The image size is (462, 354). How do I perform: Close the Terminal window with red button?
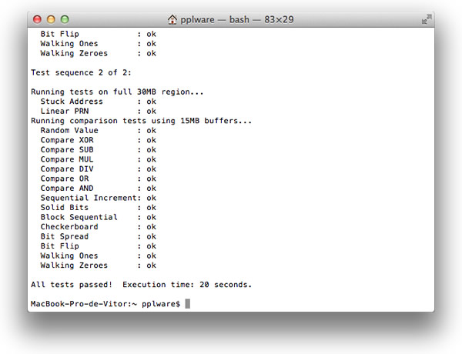tap(37, 19)
